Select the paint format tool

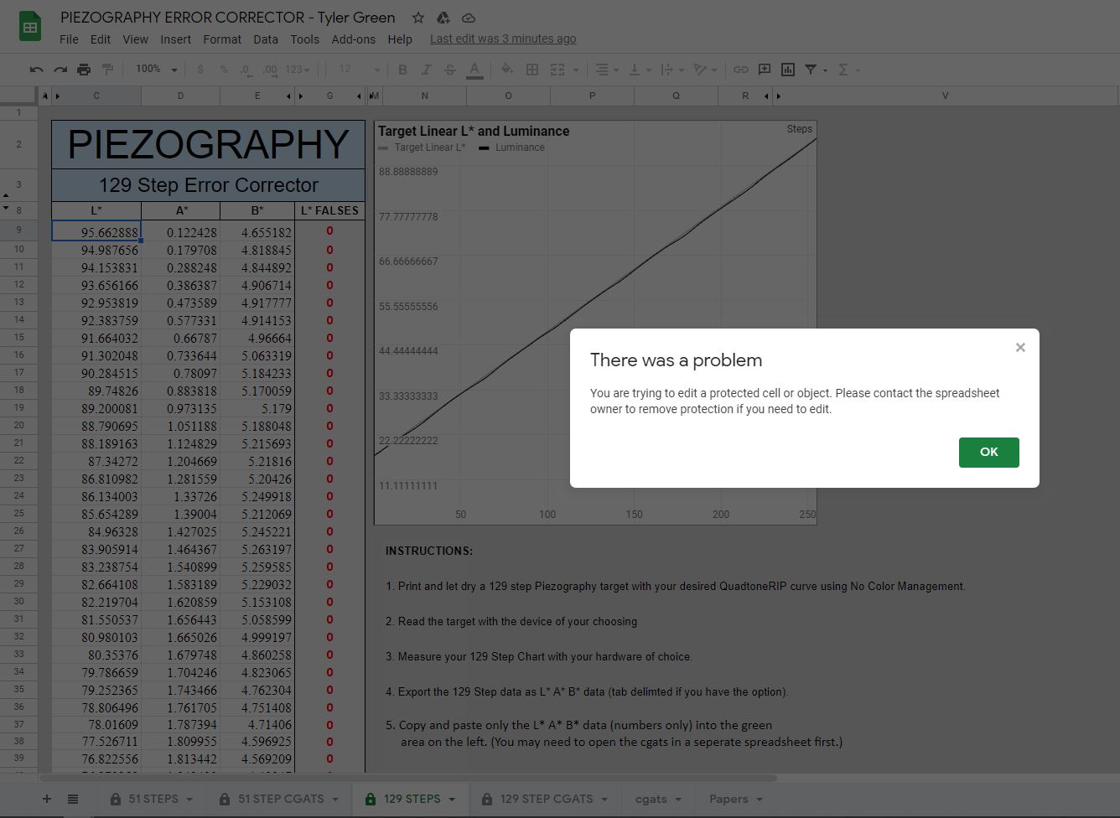(x=107, y=70)
